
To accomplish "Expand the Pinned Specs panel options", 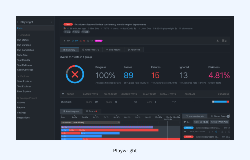I will tap(228, 116).
